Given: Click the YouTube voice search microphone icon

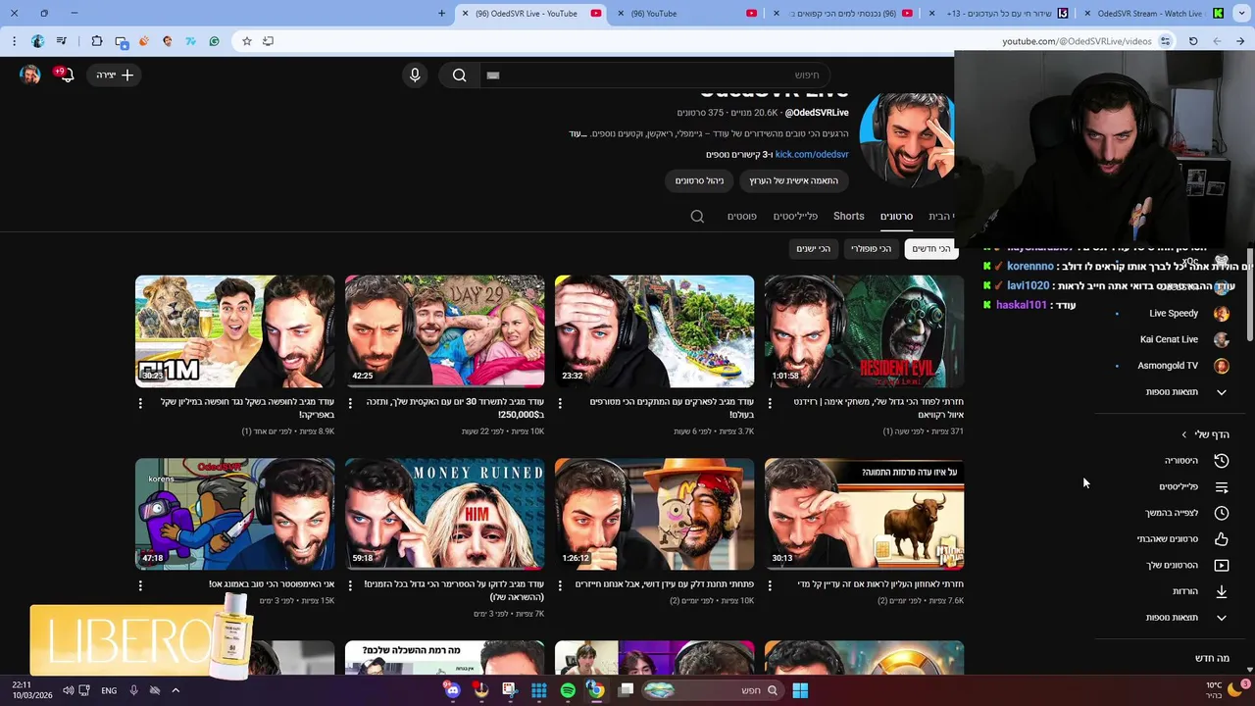Looking at the screenshot, I should (x=415, y=75).
